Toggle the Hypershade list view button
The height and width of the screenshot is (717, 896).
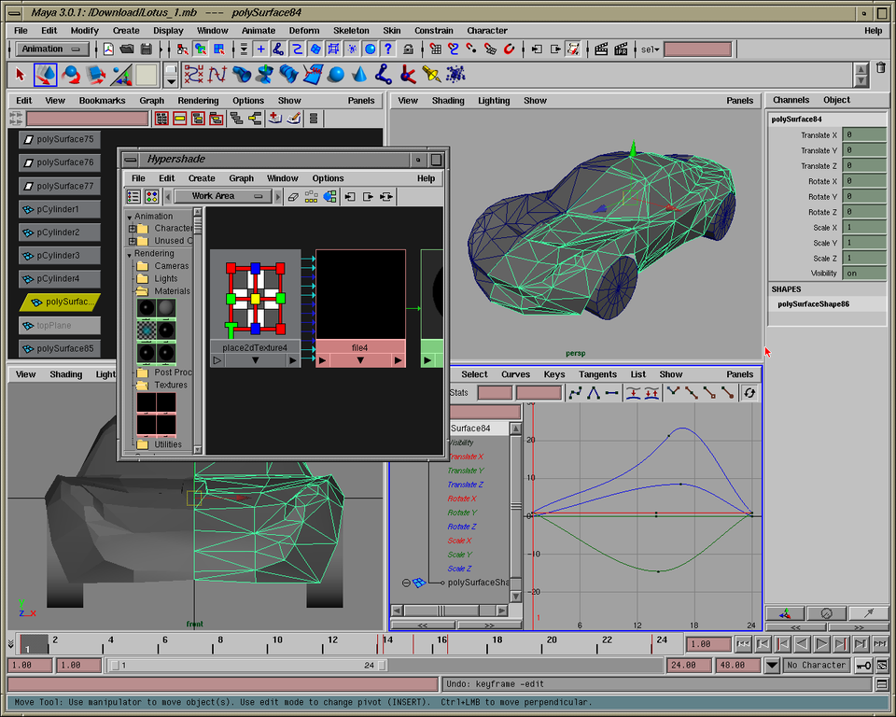133,196
